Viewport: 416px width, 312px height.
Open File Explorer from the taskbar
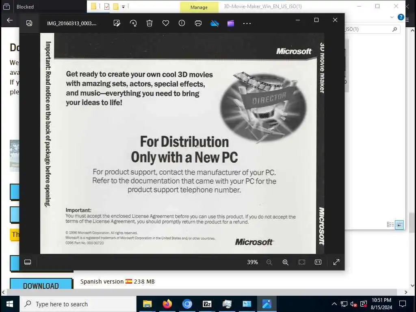(x=147, y=304)
